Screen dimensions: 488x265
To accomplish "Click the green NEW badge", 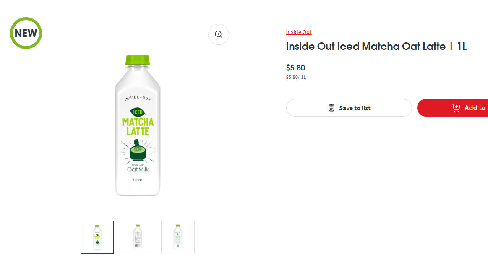I will [x=26, y=33].
